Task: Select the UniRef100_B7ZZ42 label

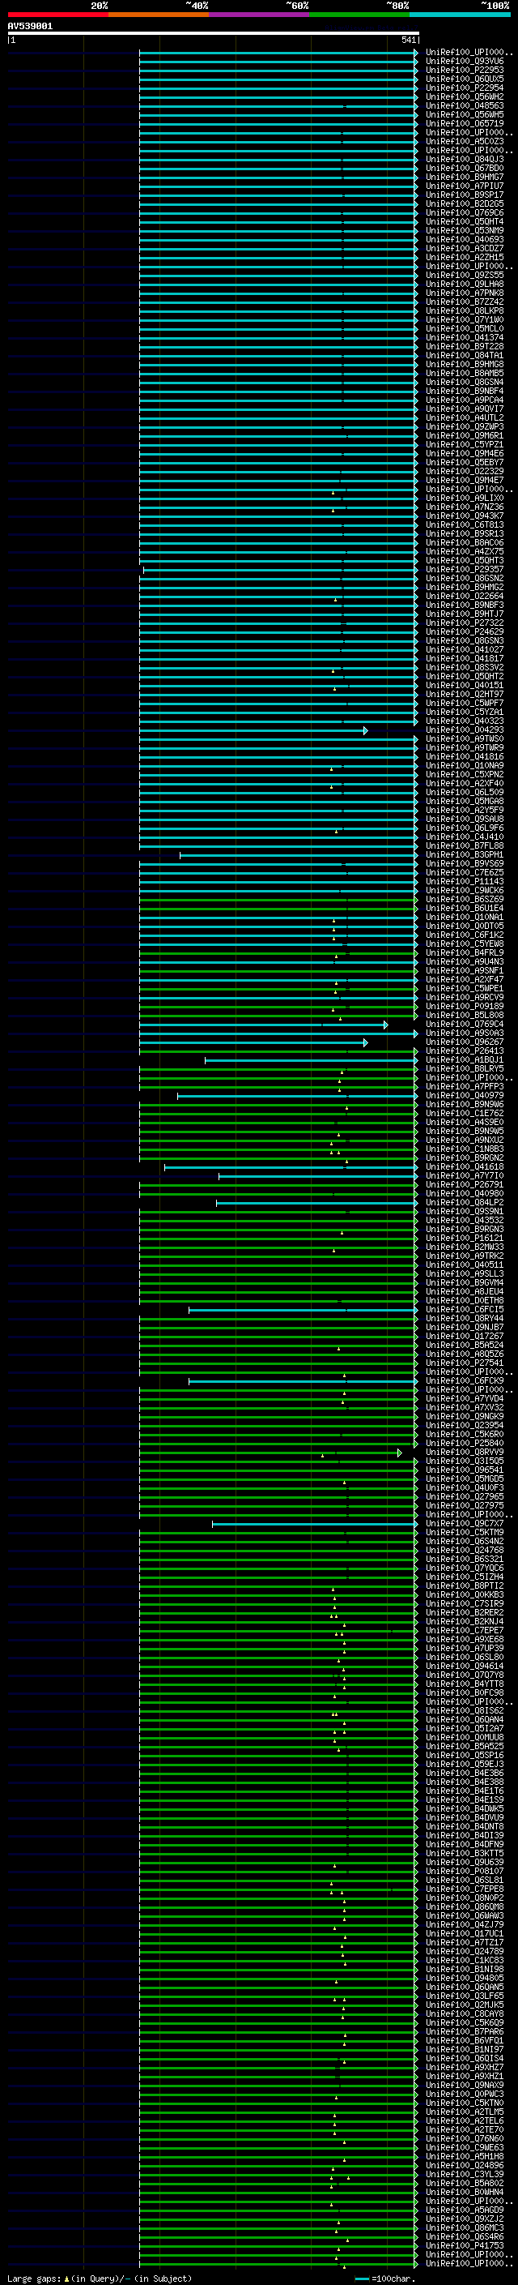Action: 465,302
